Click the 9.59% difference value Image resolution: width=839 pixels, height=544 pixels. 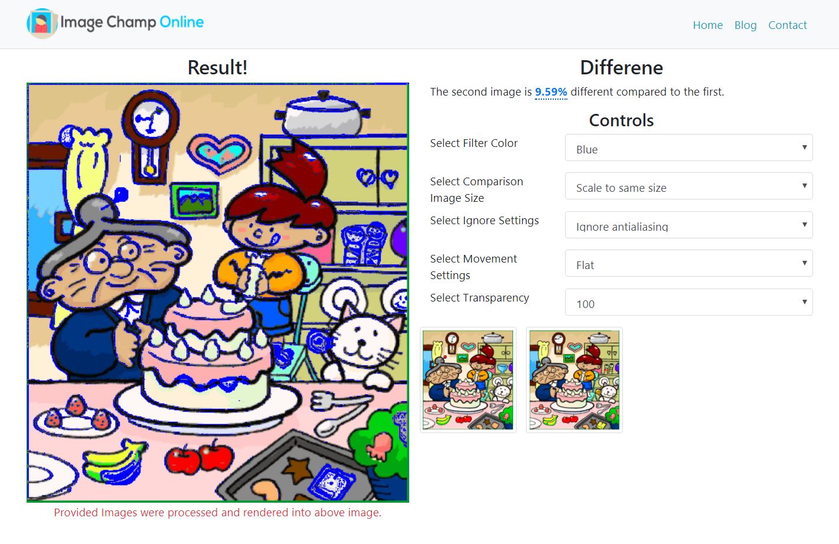coord(551,92)
